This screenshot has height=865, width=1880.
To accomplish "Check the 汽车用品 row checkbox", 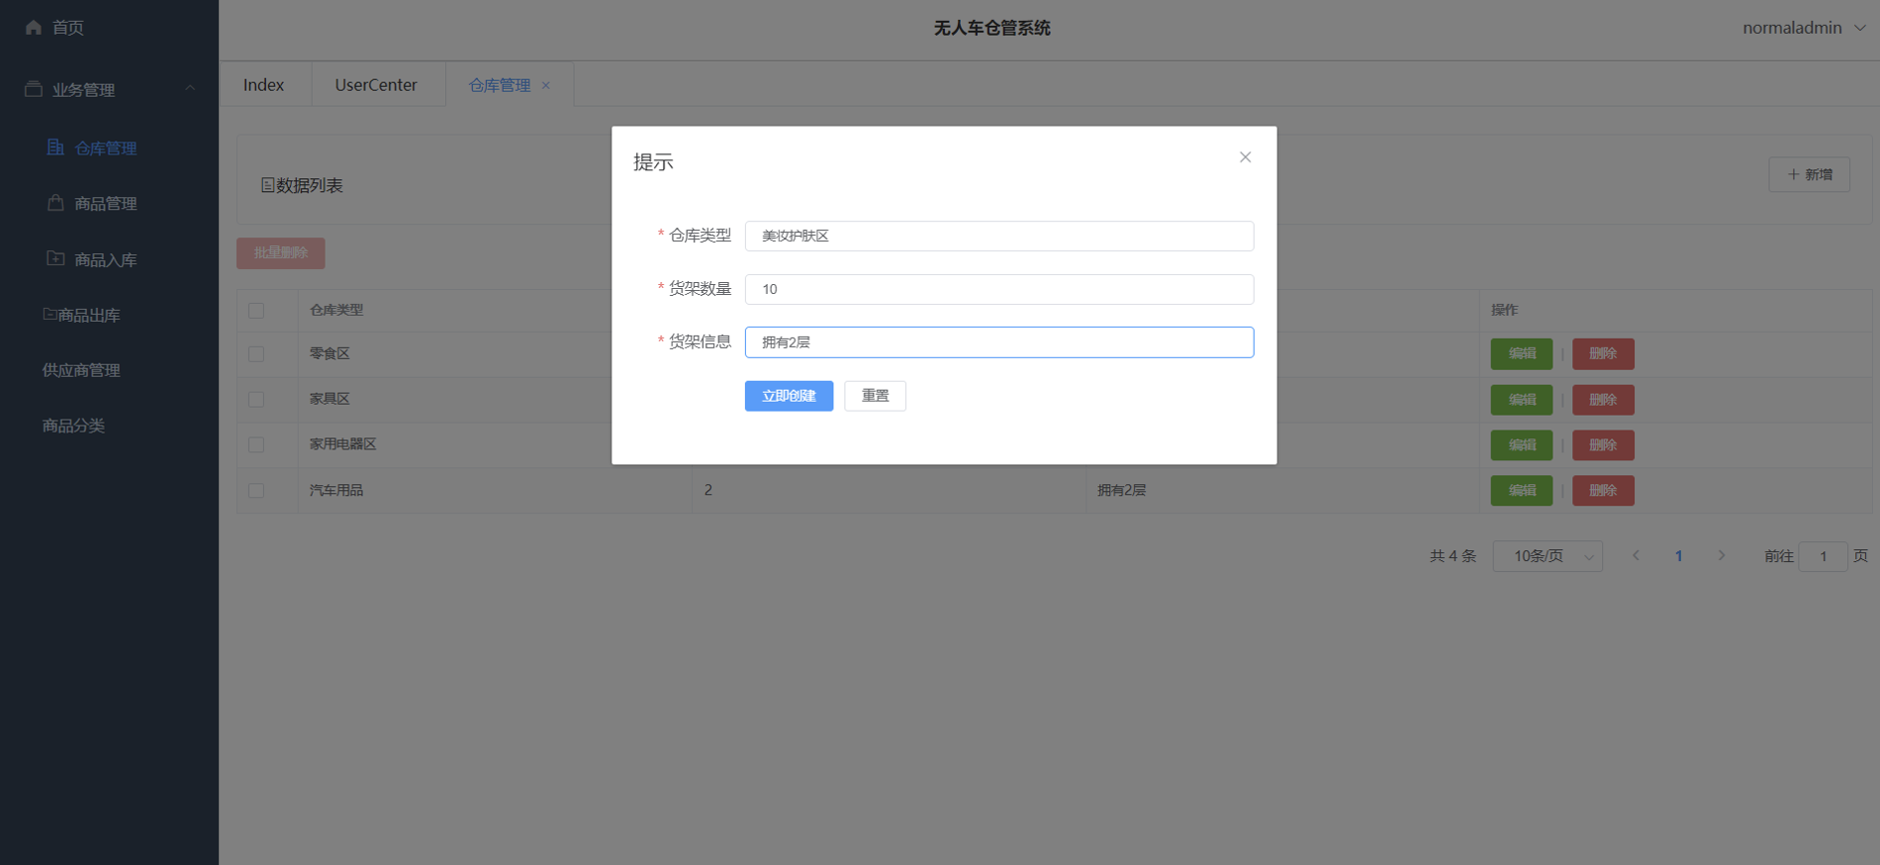I will tap(256, 490).
